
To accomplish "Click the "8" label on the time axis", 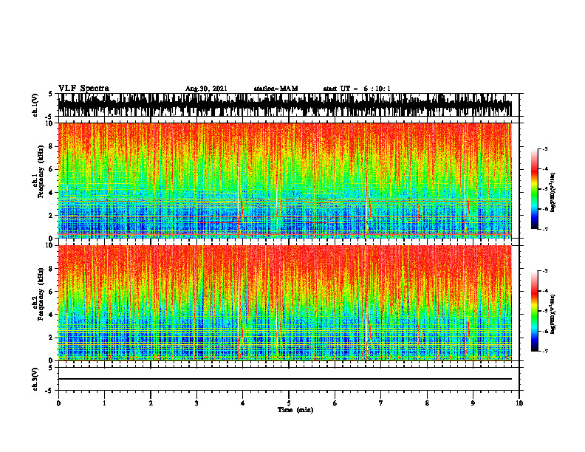I will point(427,403).
